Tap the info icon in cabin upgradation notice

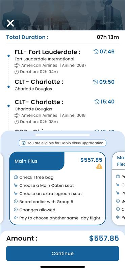pos(24,143)
